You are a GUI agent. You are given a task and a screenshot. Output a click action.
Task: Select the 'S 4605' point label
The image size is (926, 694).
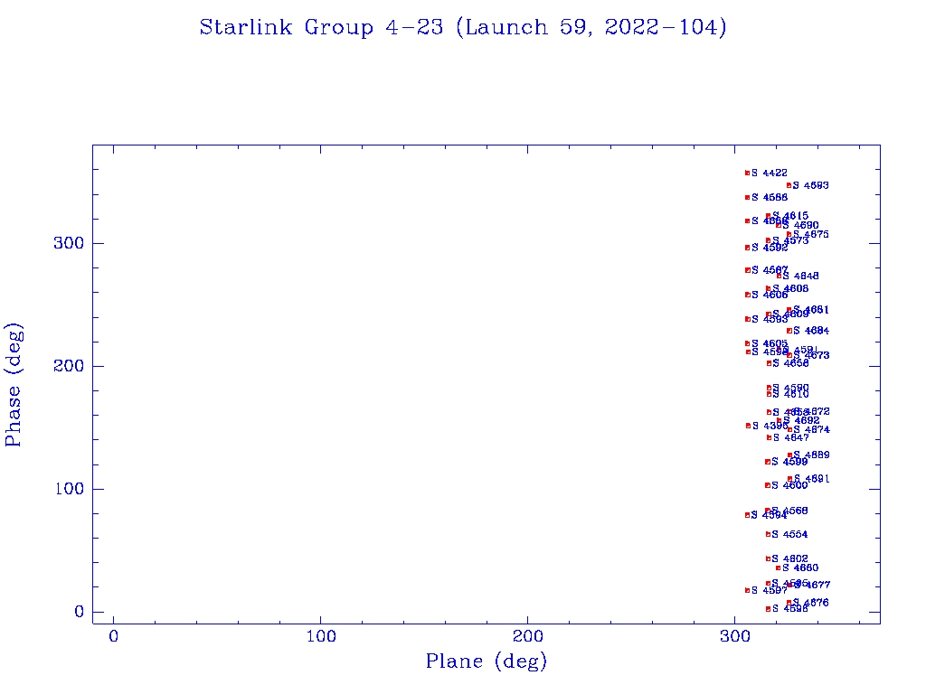point(770,343)
